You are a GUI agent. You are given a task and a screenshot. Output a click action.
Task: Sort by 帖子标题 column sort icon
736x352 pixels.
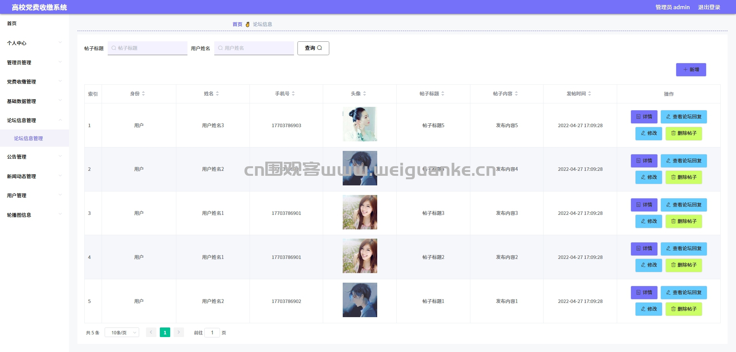(x=443, y=94)
